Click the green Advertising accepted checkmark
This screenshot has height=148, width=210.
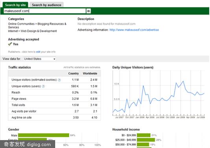(x=10, y=44)
